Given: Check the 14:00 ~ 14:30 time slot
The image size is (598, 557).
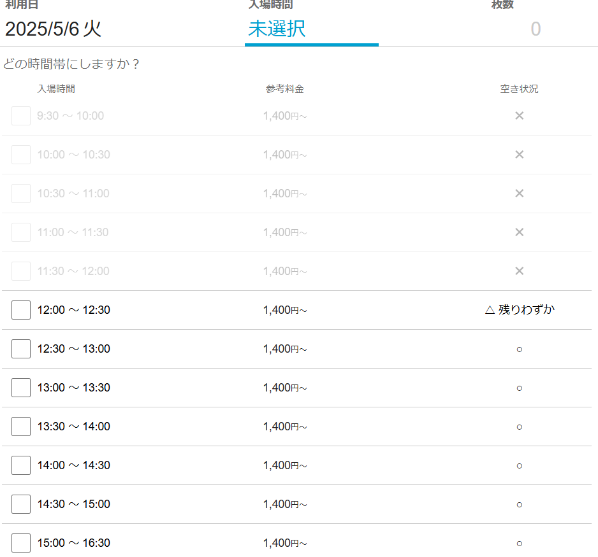Looking at the screenshot, I should tap(21, 465).
